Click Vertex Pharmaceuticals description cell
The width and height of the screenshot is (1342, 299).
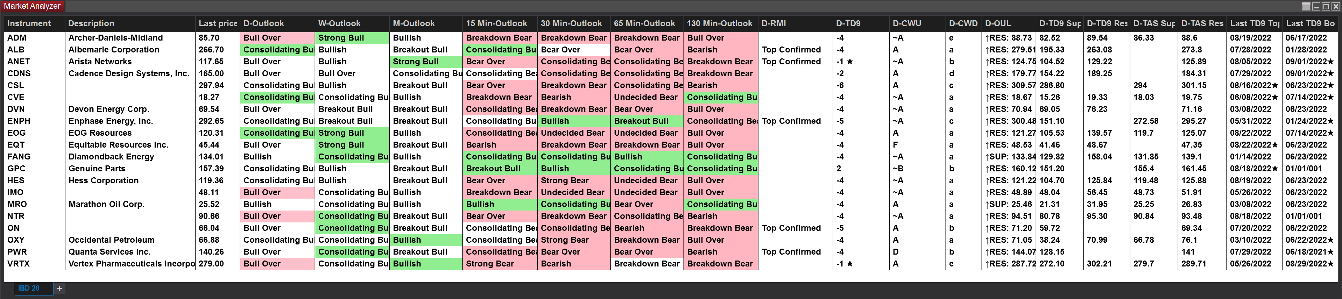pos(130,264)
